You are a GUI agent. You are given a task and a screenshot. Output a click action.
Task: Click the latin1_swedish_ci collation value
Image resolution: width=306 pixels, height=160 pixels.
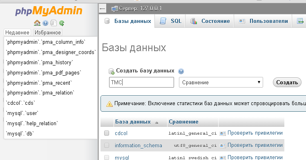pos(192,158)
